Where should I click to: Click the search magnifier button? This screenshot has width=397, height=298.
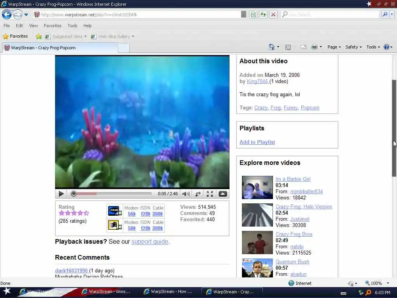coord(385,14)
